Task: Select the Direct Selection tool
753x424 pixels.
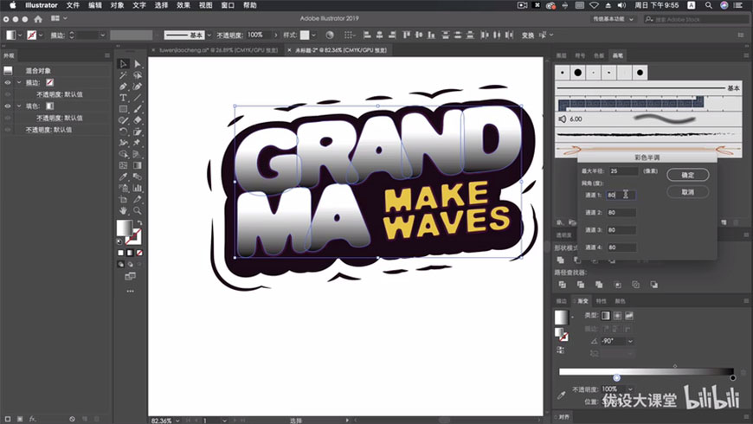Action: [137, 64]
